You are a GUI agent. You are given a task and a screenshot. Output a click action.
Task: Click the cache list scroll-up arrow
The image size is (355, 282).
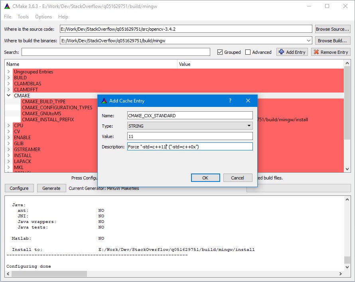coord(347,63)
